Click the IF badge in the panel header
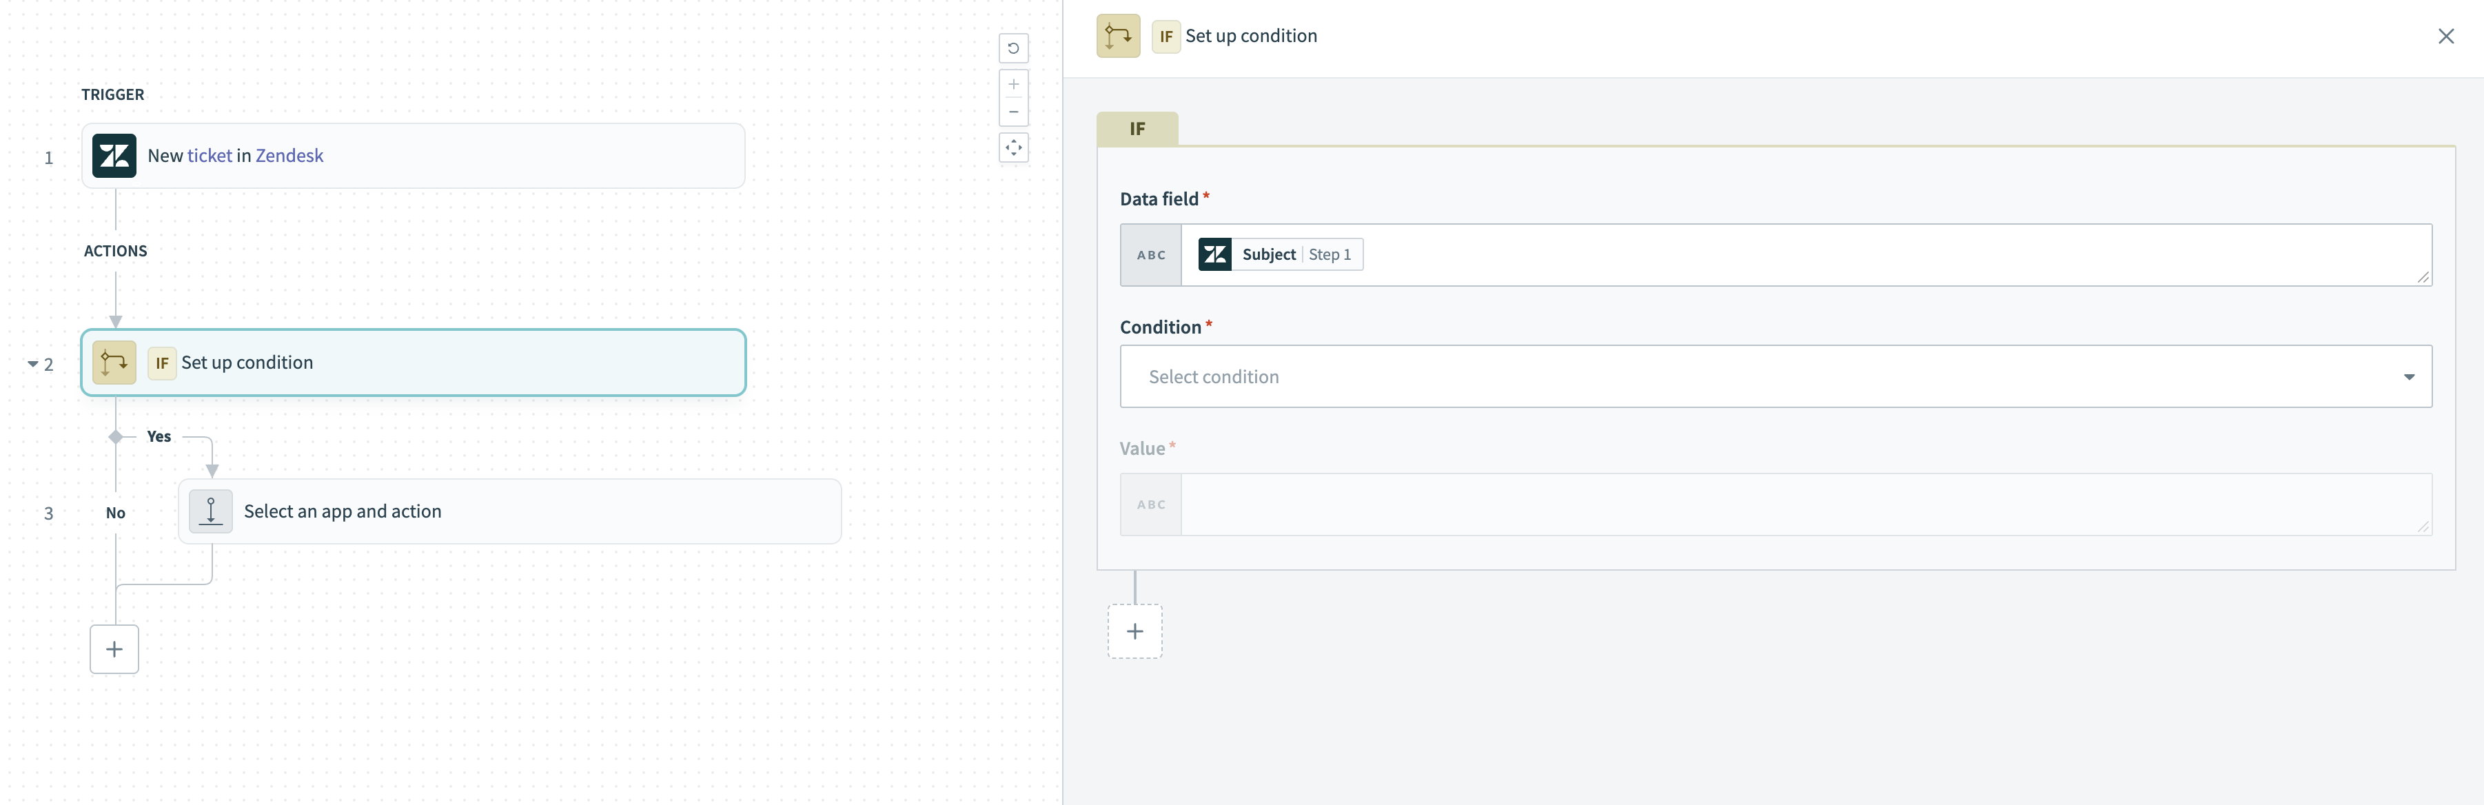 point(1165,36)
